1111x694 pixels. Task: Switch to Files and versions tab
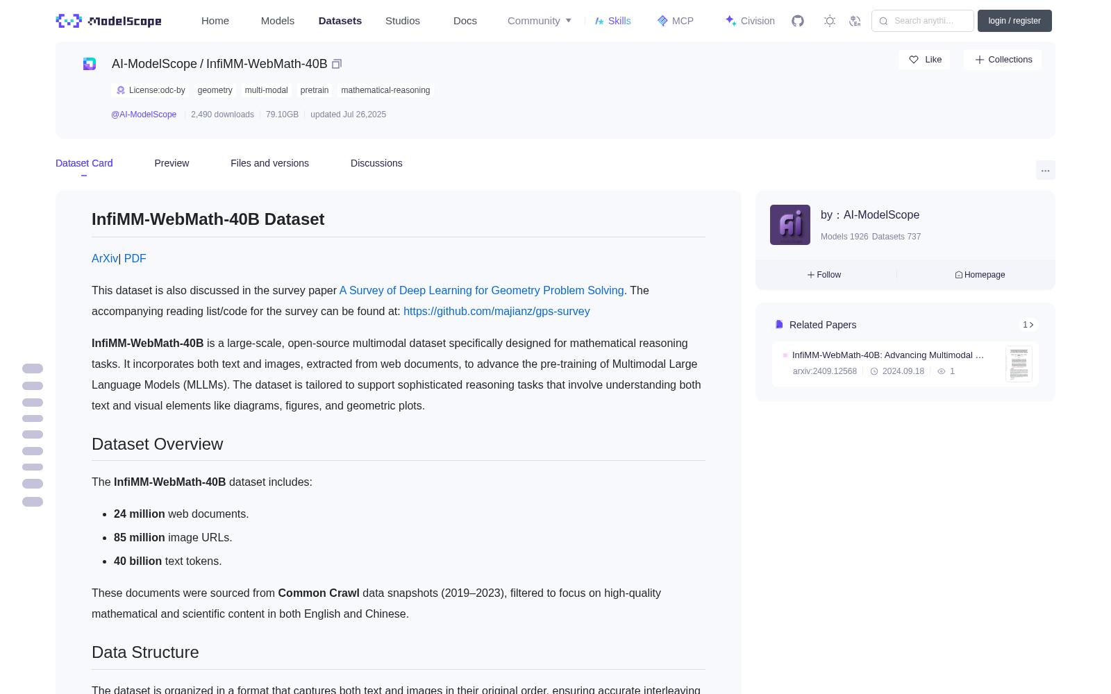click(x=269, y=163)
